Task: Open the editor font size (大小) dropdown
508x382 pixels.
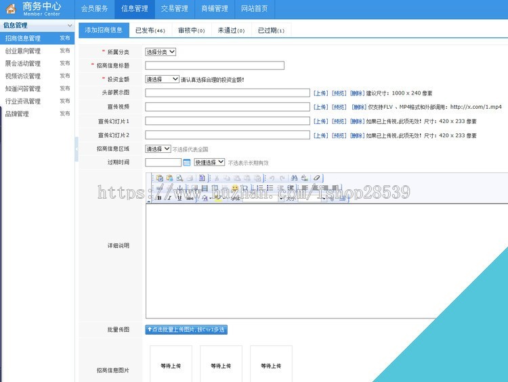Action: point(312,198)
